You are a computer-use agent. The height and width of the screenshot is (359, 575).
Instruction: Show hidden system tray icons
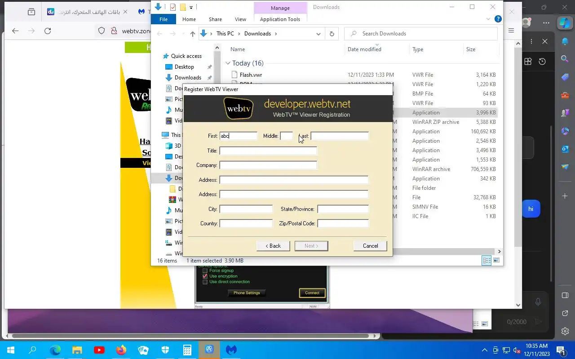484,350
